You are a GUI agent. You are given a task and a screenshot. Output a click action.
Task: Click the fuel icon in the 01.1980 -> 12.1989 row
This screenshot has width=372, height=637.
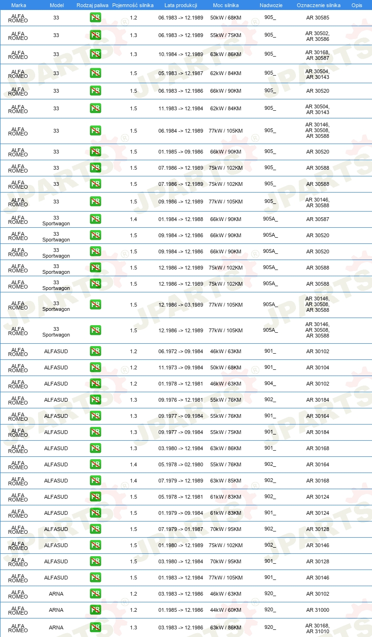(95, 545)
